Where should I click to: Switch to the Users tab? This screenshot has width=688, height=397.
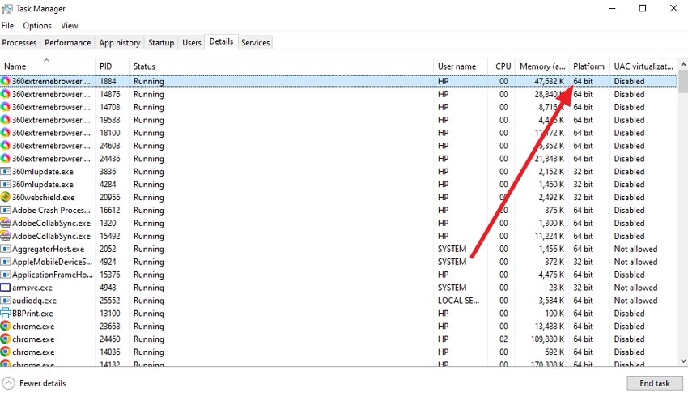point(192,43)
